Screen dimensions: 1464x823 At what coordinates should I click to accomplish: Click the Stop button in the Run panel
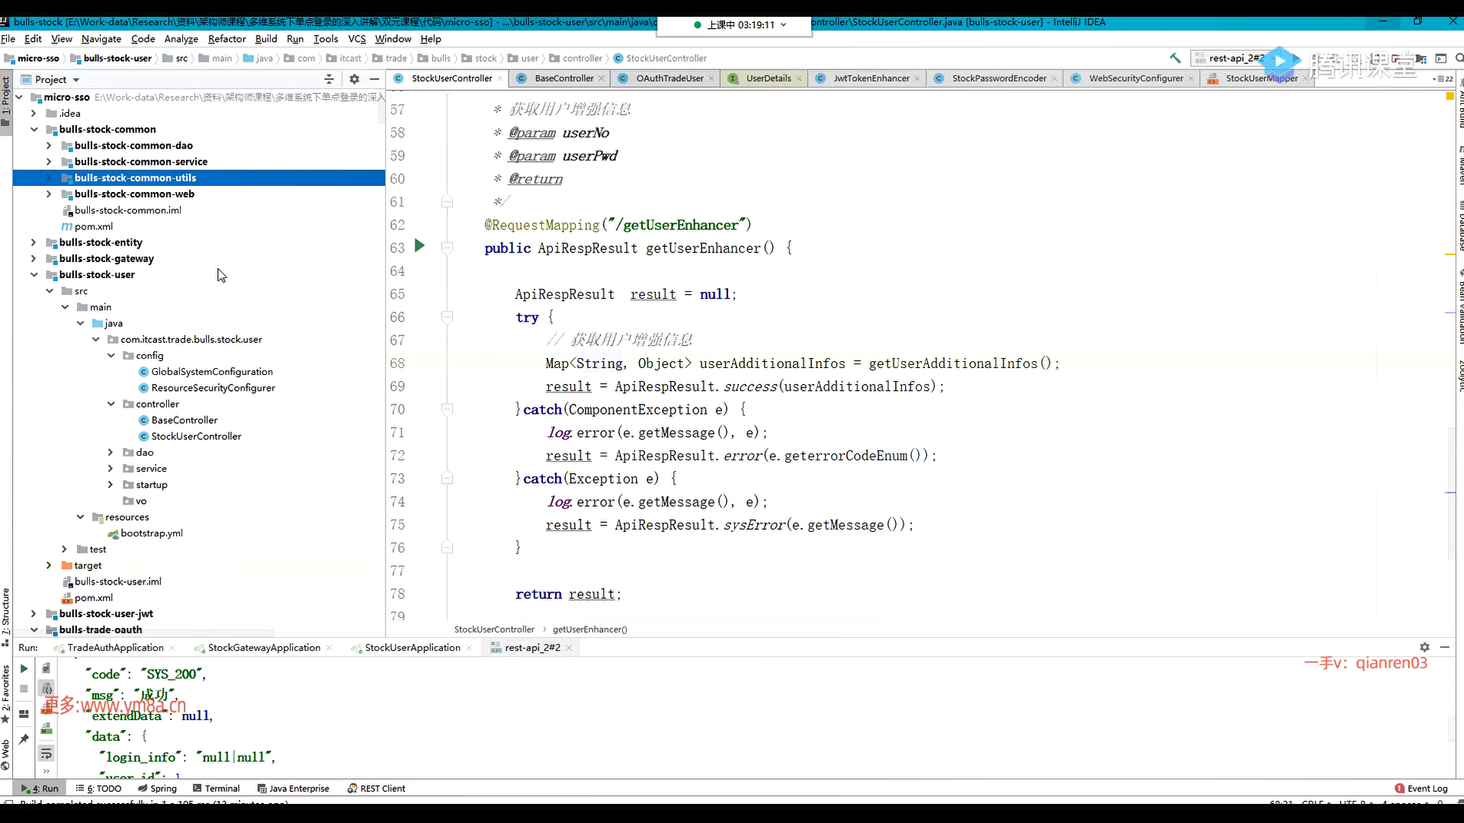click(x=24, y=688)
